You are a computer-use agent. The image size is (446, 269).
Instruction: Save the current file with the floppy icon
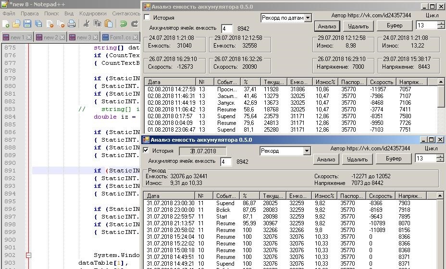[27, 24]
